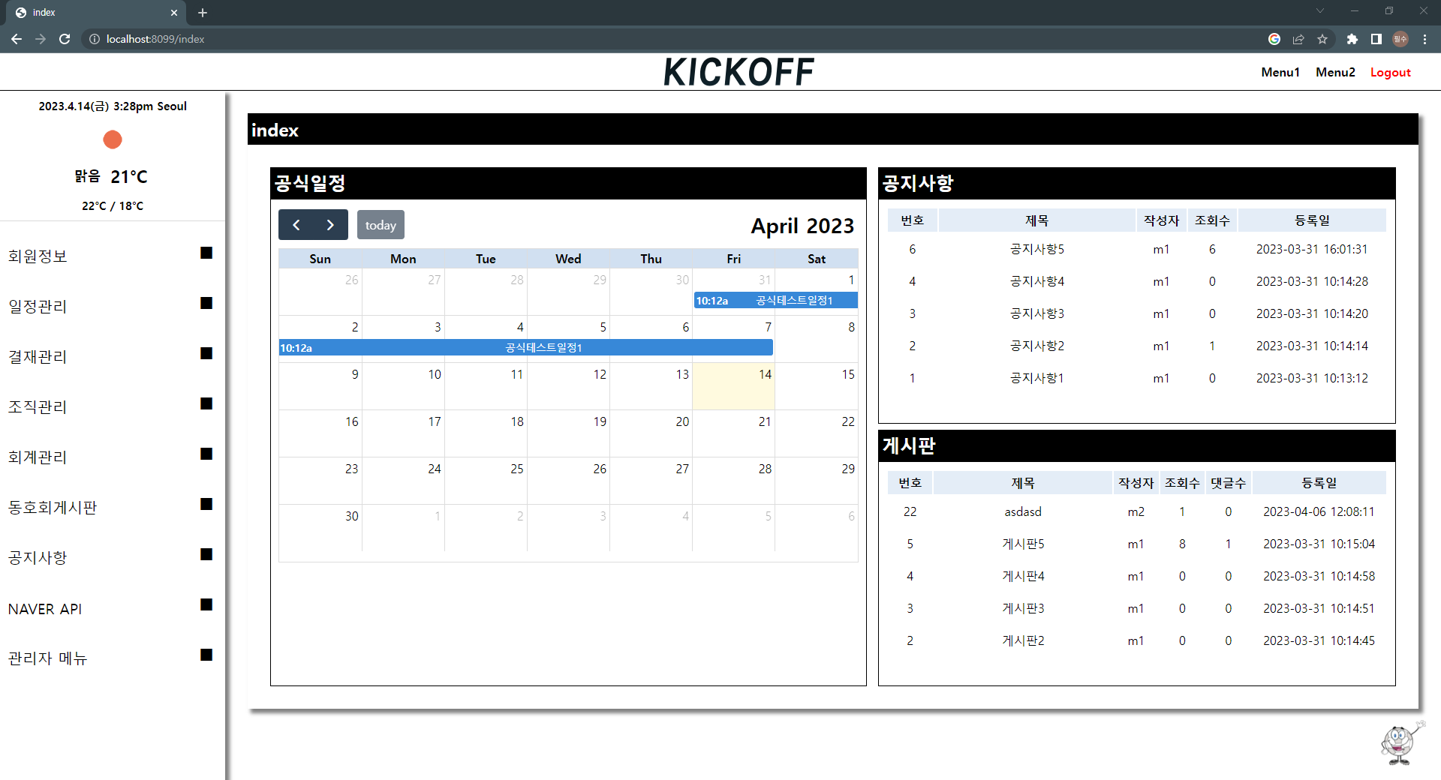Click the page reload icon
Image resolution: width=1441 pixels, height=780 pixels.
65,39
